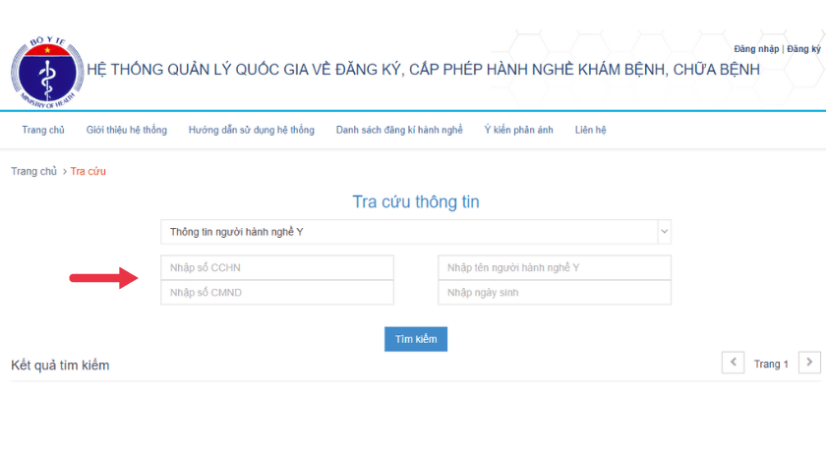Click Trang chủ in breadcrumb trail
826x452 pixels.
click(x=33, y=172)
